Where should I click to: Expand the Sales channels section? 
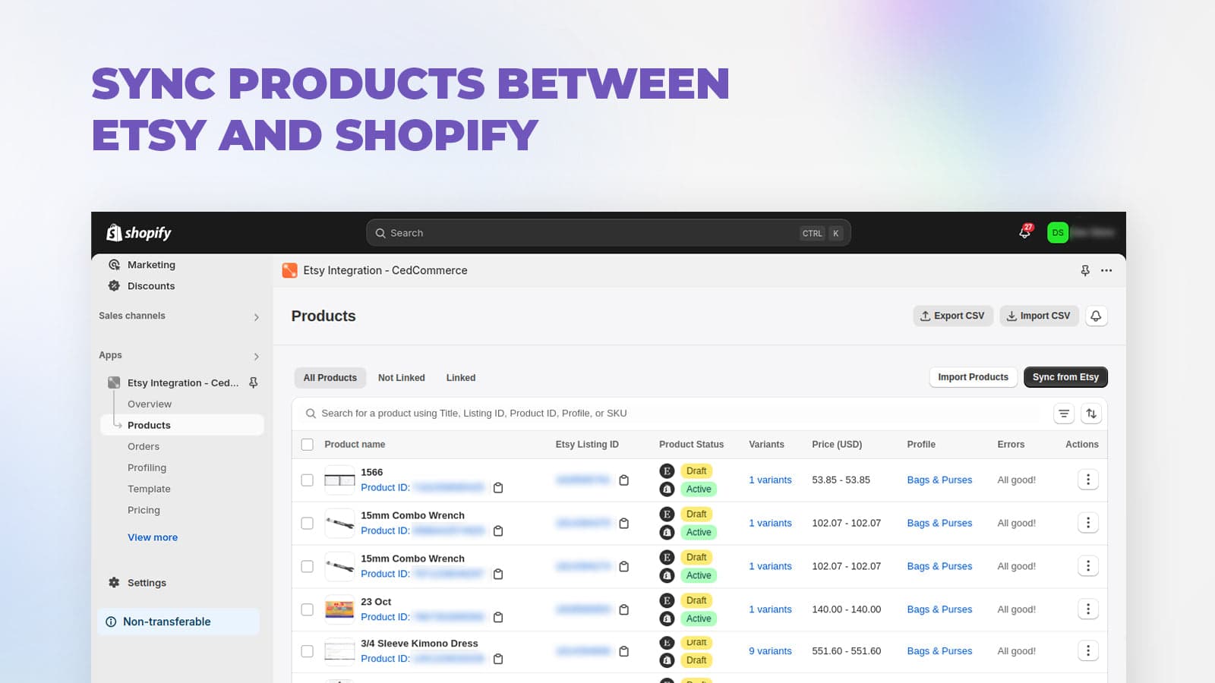pos(256,316)
